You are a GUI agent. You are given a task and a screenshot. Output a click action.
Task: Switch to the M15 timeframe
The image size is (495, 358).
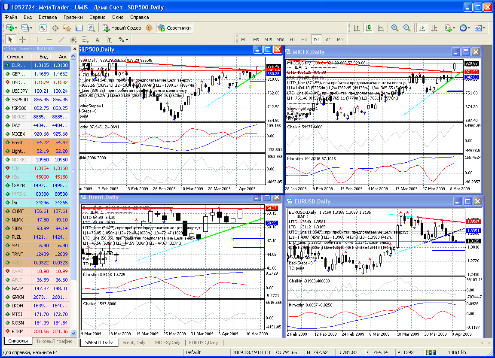point(268,40)
